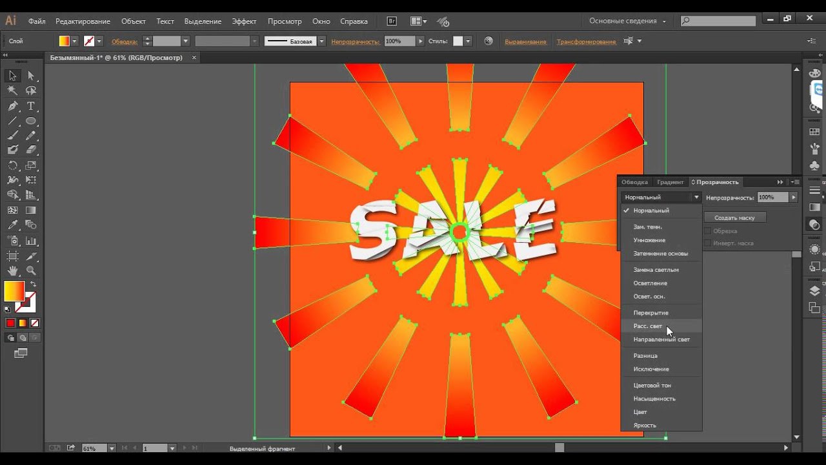826x465 pixels.
Task: Enable Draw Normal mode
Action: pos(11,338)
